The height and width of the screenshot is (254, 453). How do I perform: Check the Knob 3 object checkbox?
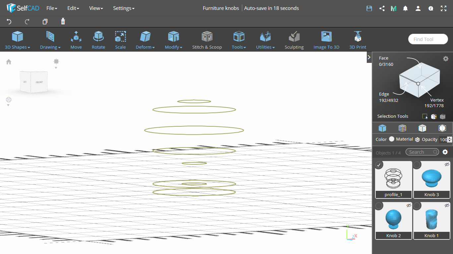(417, 164)
